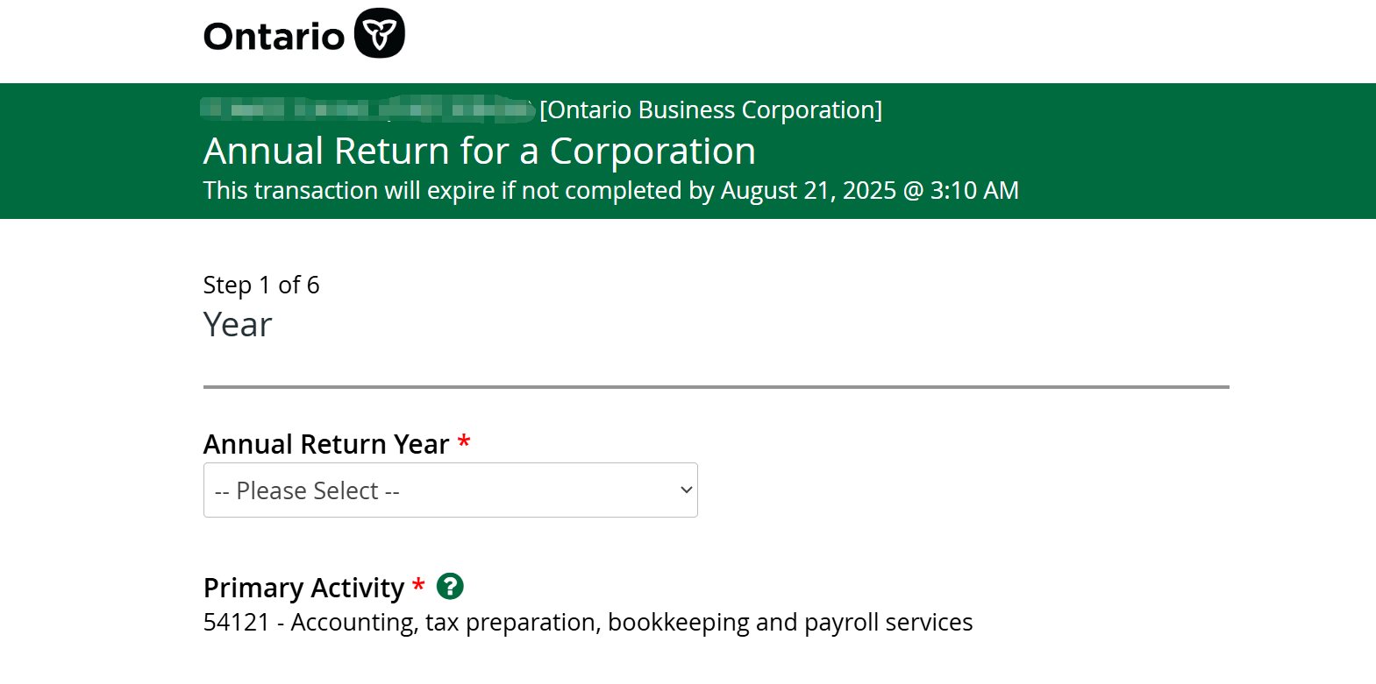This screenshot has height=684, width=1376.
Task: Click the Step 1 of 6 label
Action: 261,284
